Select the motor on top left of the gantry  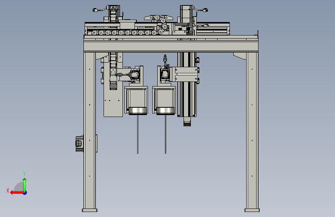pos(113,14)
